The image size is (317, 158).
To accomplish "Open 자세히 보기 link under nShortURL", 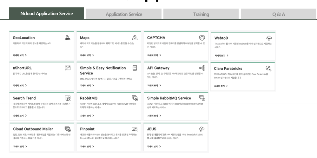I will coord(20,85).
